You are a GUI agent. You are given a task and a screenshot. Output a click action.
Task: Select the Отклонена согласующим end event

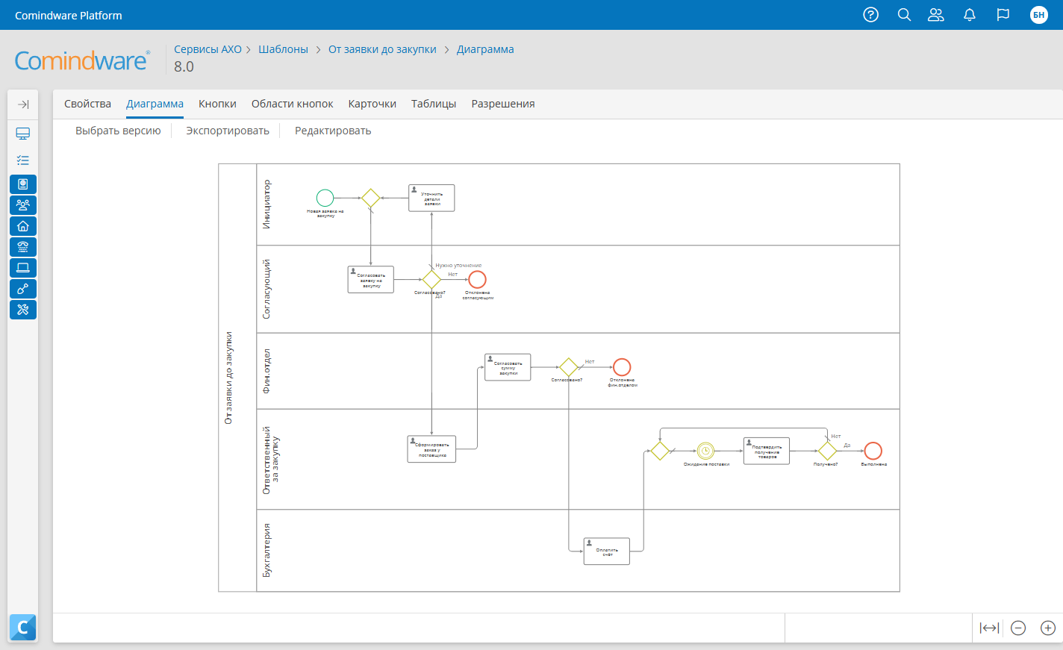pos(477,279)
